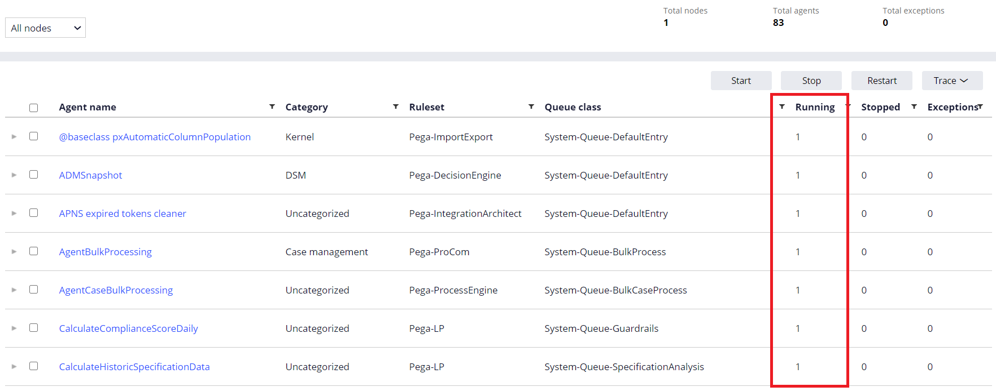The width and height of the screenshot is (996, 391).
Task: Click the 'Pega-ProcessEngine' ruleset cell
Action: [453, 290]
